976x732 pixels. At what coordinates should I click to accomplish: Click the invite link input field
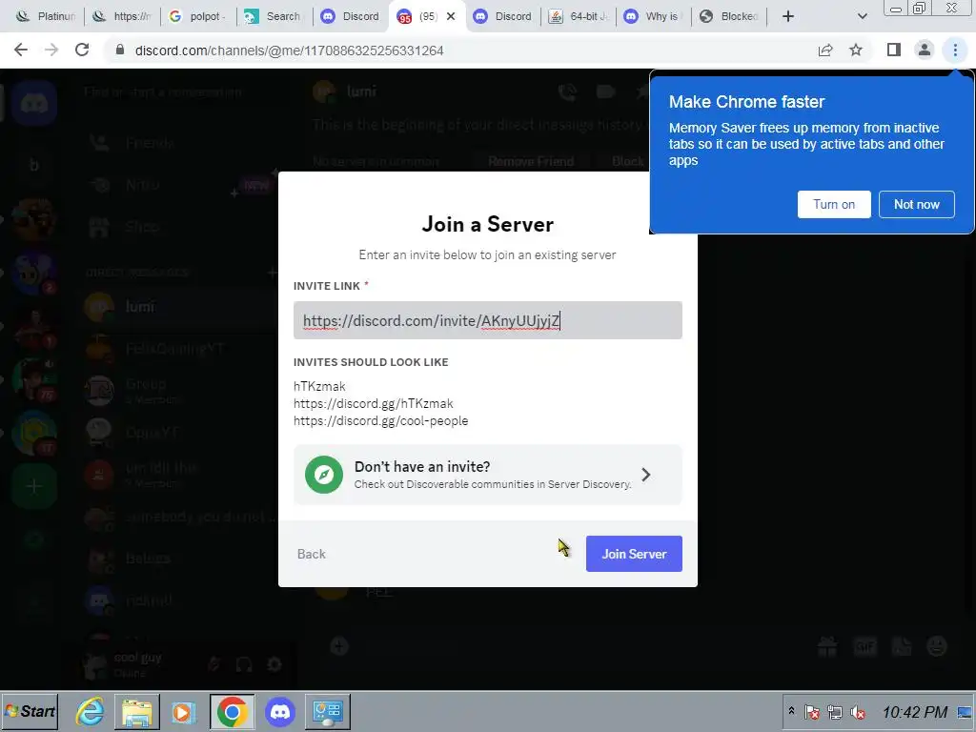pos(487,320)
